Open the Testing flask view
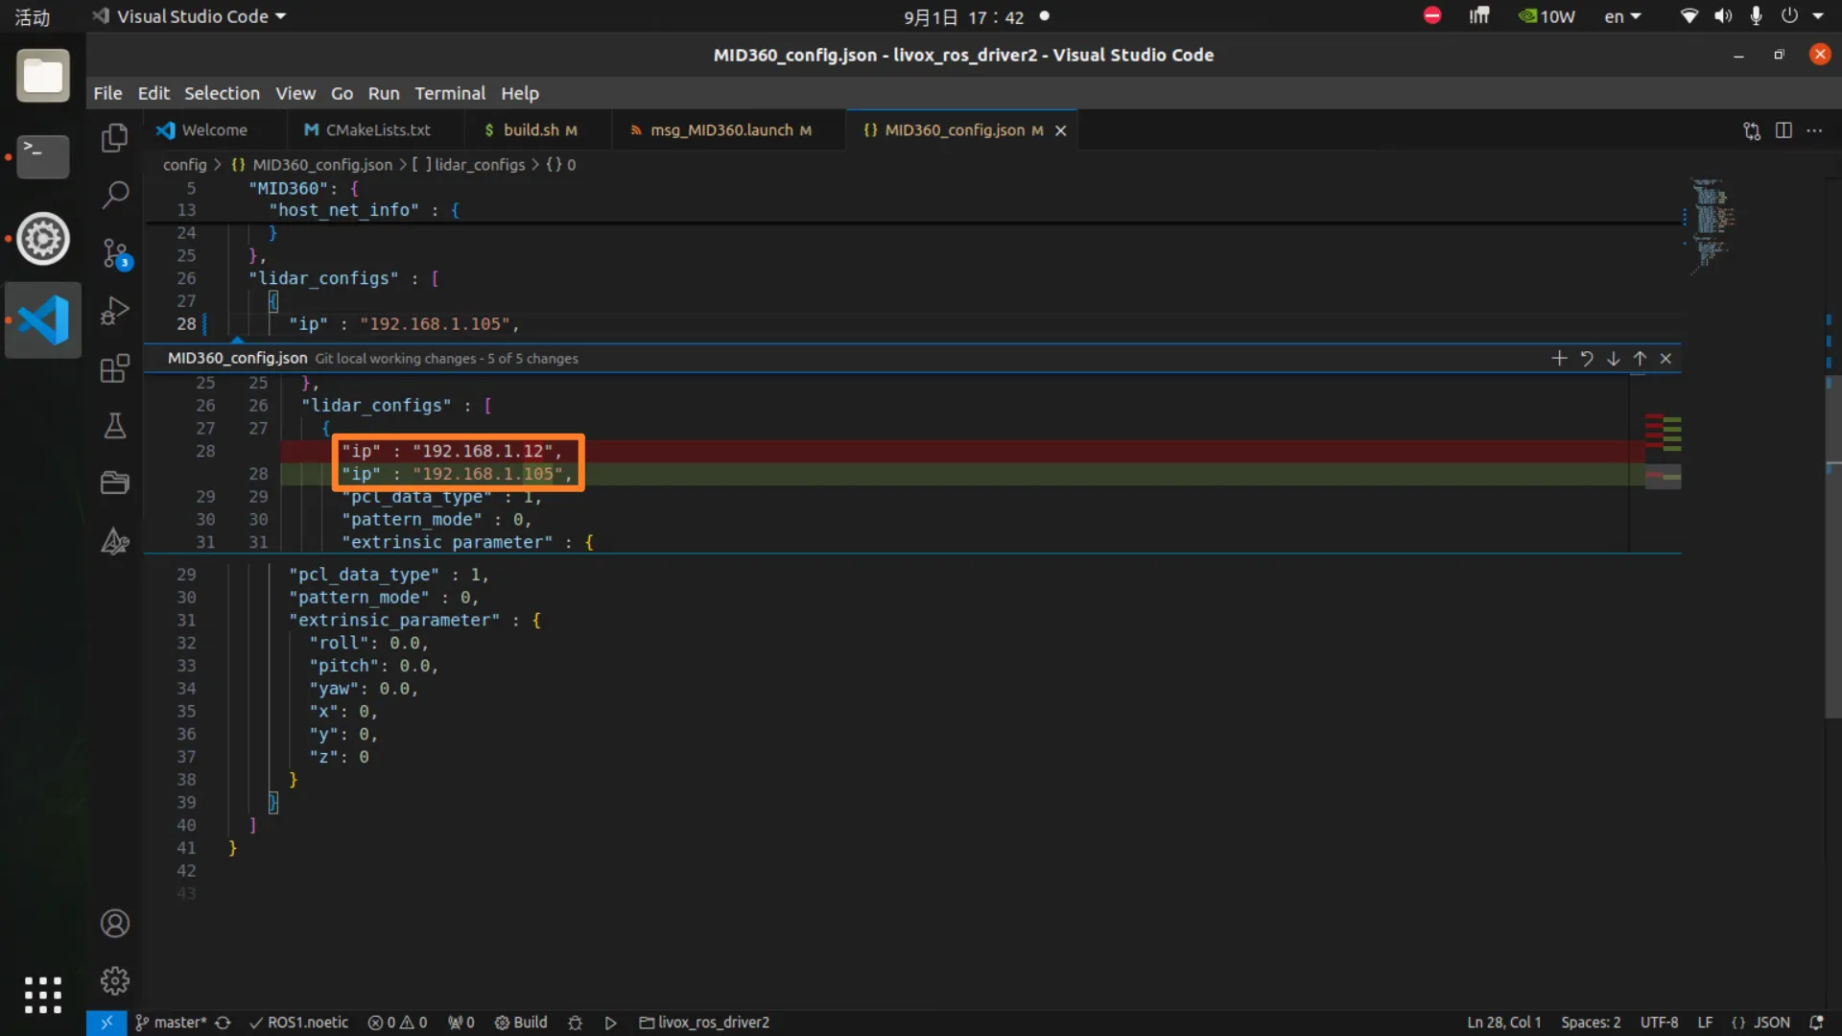 pyautogui.click(x=114, y=426)
